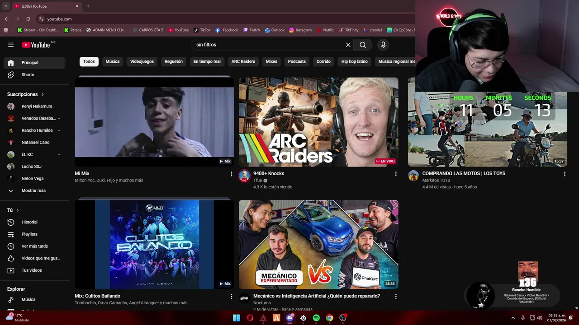Open the Historial sidebar entry
The height and width of the screenshot is (325, 579).
[34, 222]
